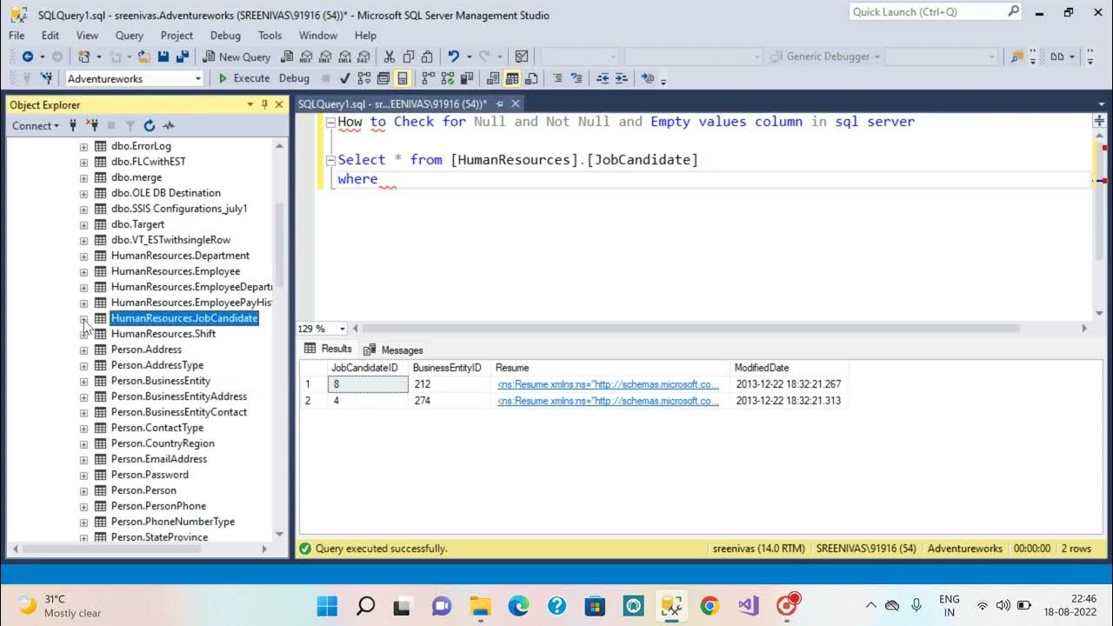Screen dimensions: 1113x626
Task: Run the query with Execute
Action: 243,78
